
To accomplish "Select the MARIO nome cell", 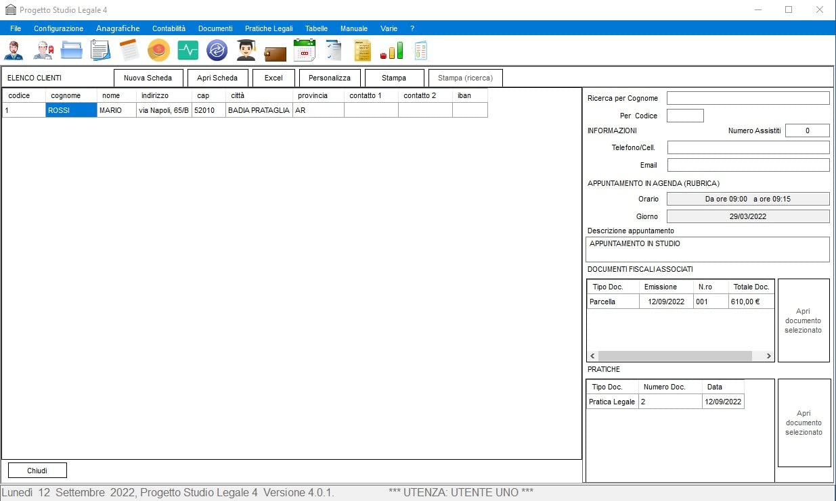I will 117,110.
